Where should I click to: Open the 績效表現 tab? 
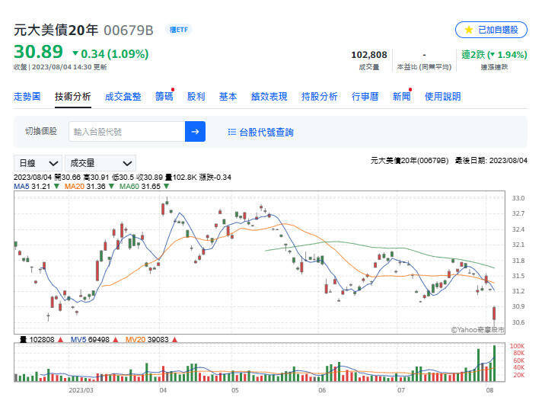tap(269, 97)
